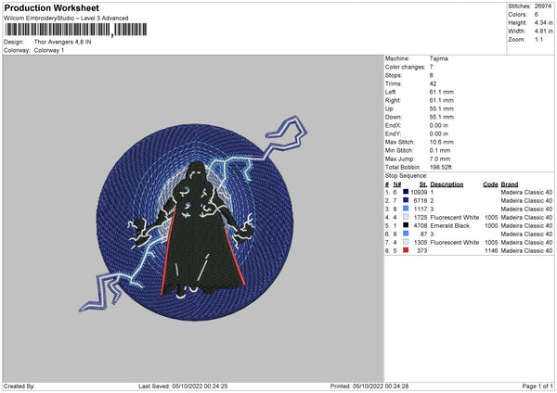Click Fluorescent White in stop 7 row
This screenshot has height=393, width=557.
click(x=454, y=243)
